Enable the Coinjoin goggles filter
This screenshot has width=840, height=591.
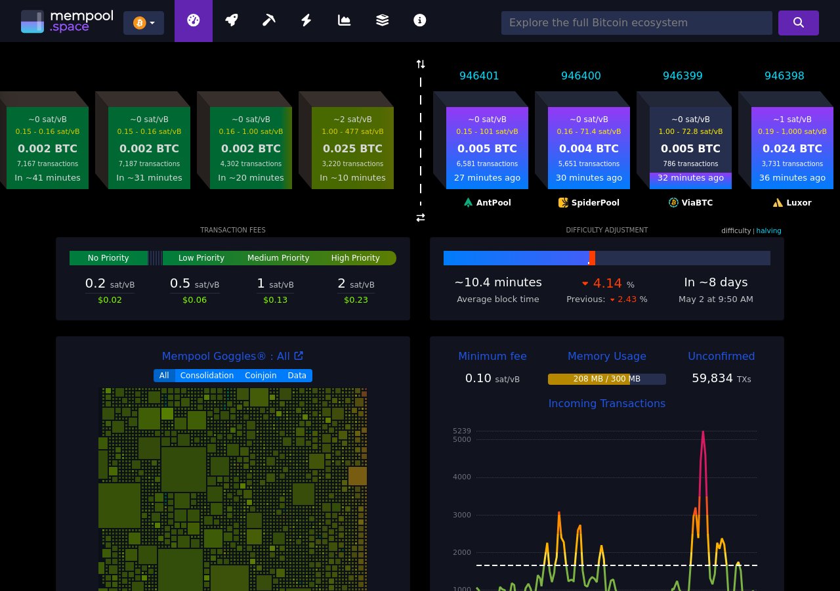261,376
